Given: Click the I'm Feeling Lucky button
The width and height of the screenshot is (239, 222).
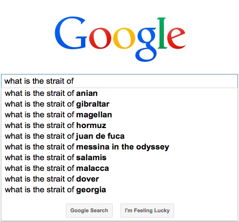Looking at the screenshot, I should point(147,210).
